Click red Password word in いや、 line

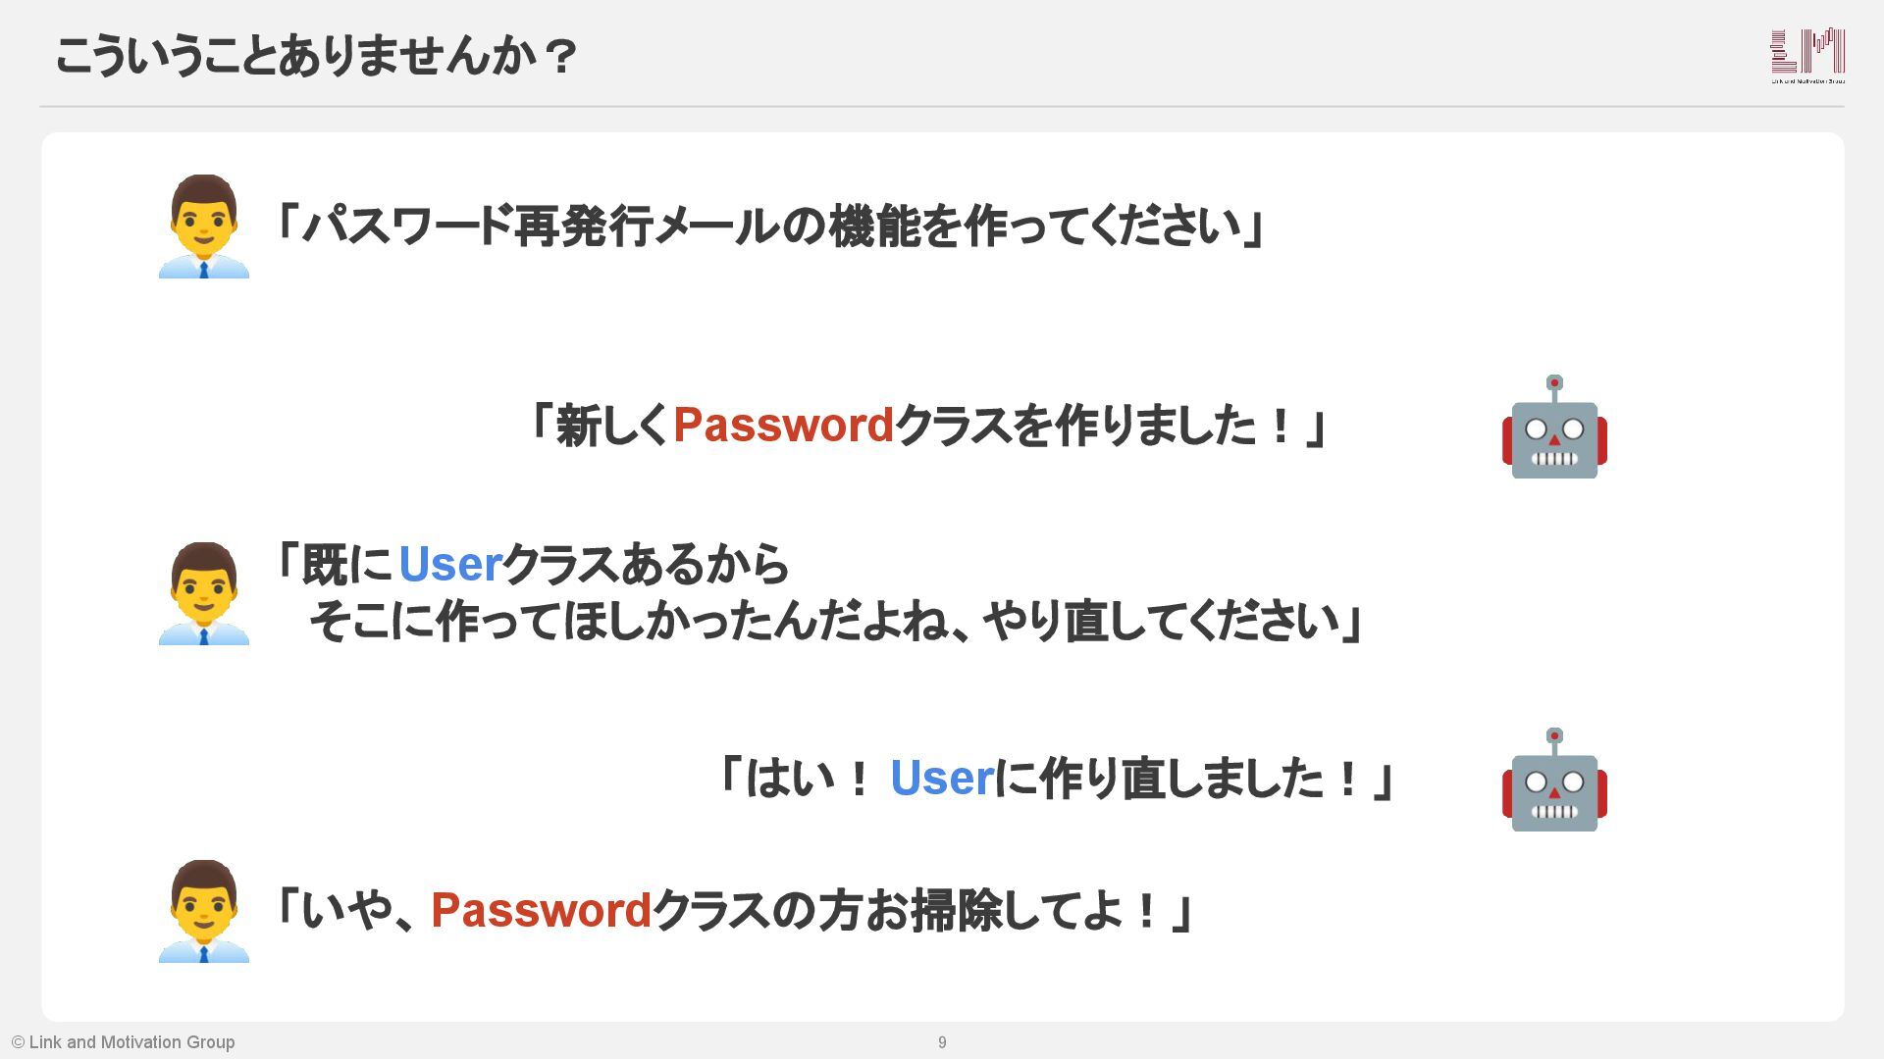pos(541,911)
